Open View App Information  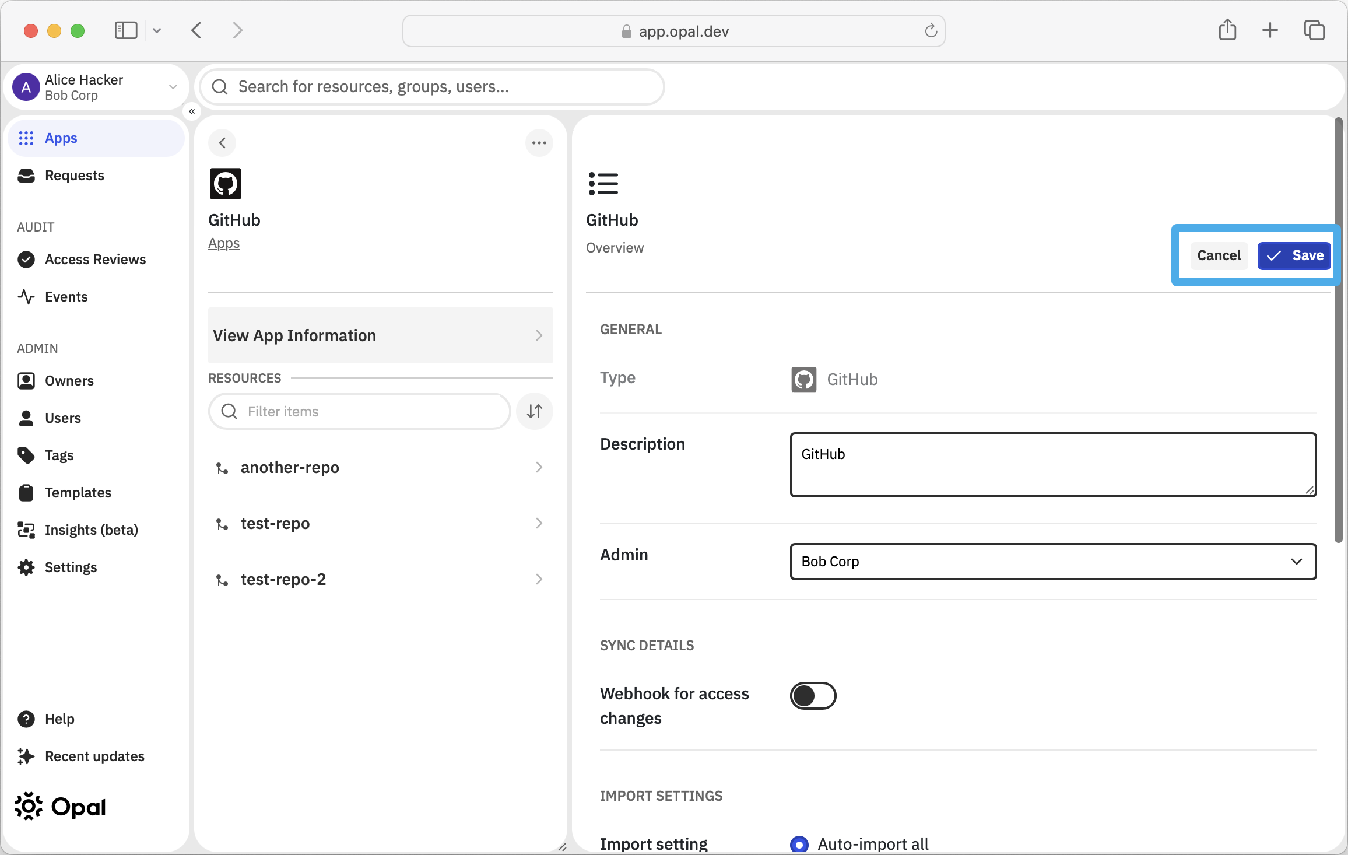[381, 335]
